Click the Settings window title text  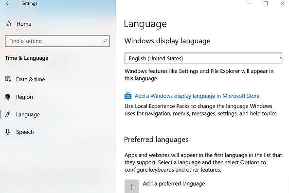29,3
